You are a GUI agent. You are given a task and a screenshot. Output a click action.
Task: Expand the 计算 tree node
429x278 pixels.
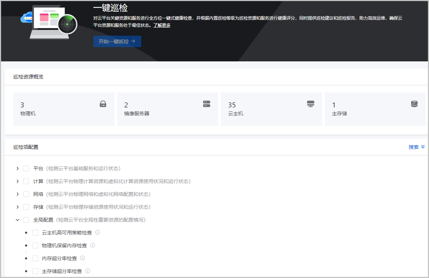pyautogui.click(x=18, y=181)
